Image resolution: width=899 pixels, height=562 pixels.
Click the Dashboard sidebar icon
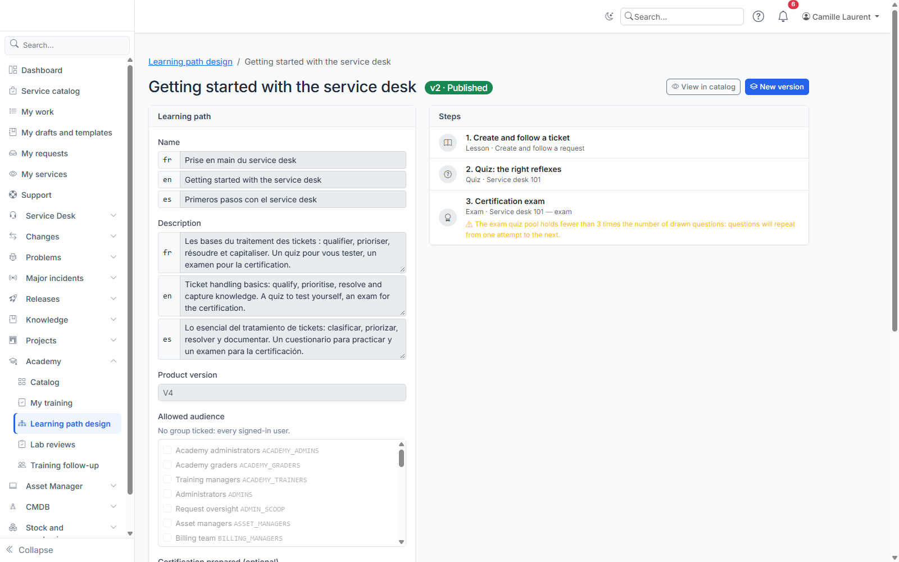13,70
